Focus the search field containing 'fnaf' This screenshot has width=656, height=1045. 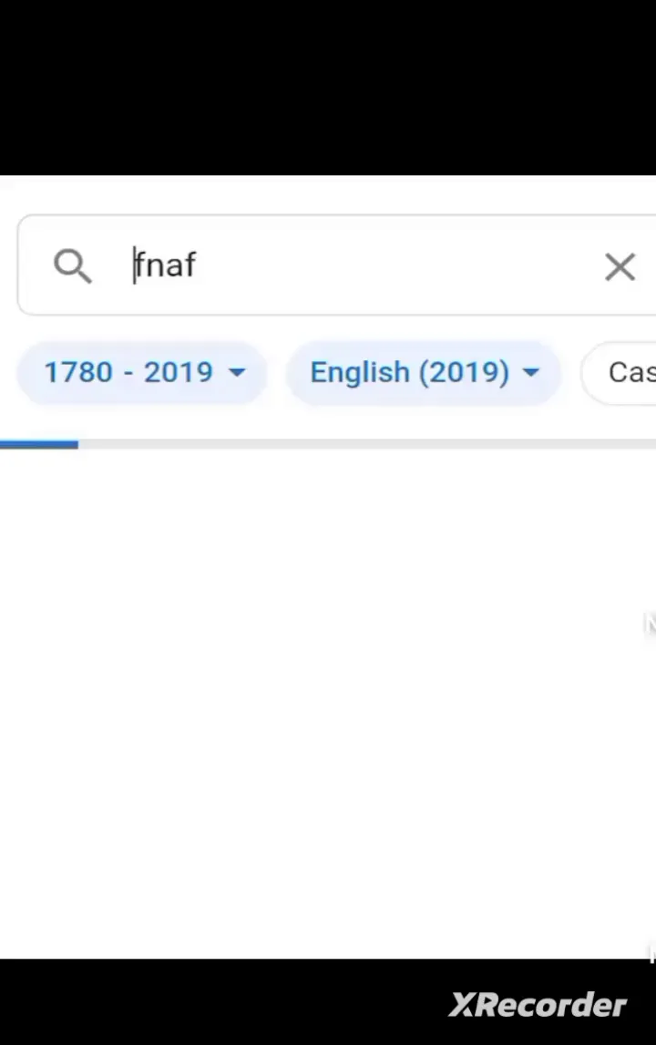(364, 265)
